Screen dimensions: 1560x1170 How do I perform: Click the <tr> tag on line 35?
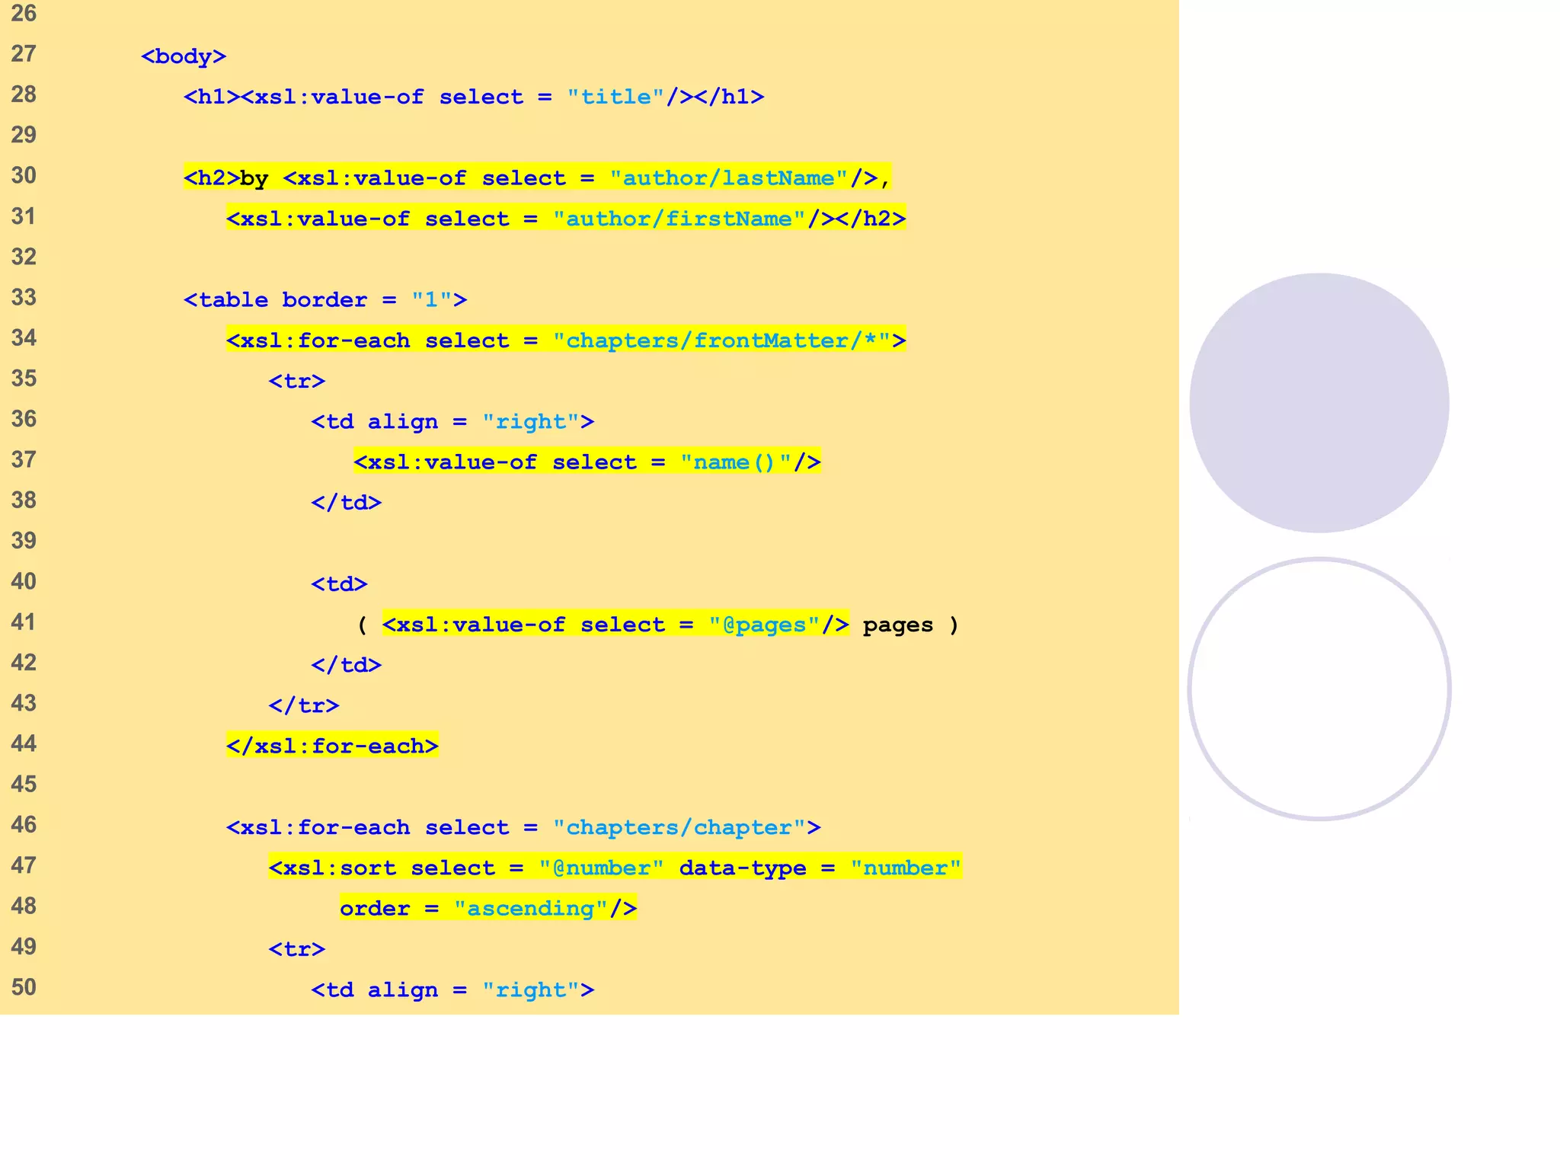[297, 381]
